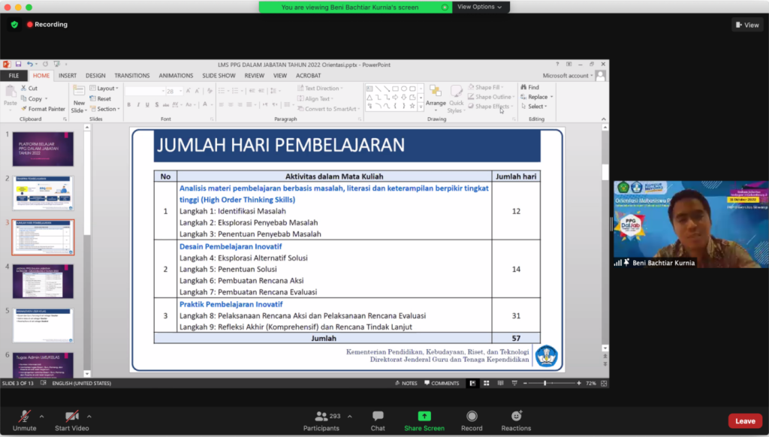
Task: Click the green Share Screen icon
Action: 424,416
